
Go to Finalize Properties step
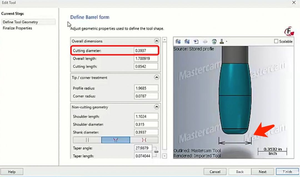pyautogui.click(x=17, y=28)
